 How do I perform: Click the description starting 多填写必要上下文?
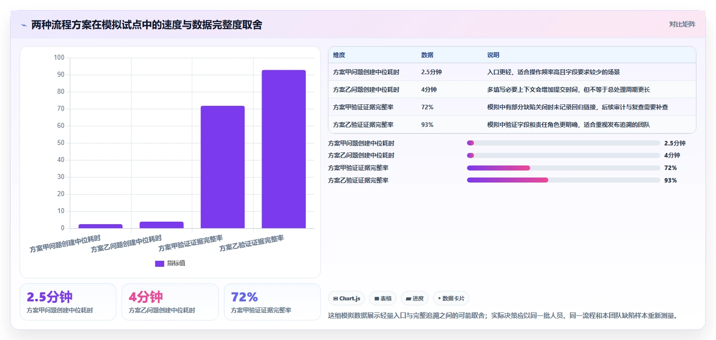point(568,90)
